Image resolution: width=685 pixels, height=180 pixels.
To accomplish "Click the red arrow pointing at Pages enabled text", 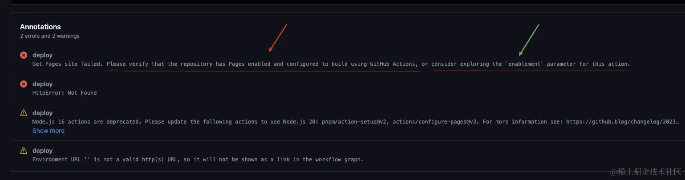I will 278,38.
